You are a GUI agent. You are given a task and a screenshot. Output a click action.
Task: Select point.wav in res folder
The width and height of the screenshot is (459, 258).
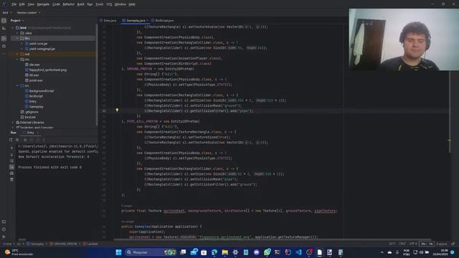(x=36, y=80)
